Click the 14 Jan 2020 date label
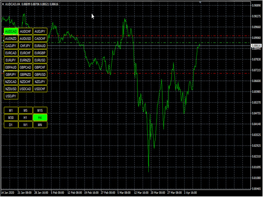Viewport: 263px width, 197px height. [8, 192]
